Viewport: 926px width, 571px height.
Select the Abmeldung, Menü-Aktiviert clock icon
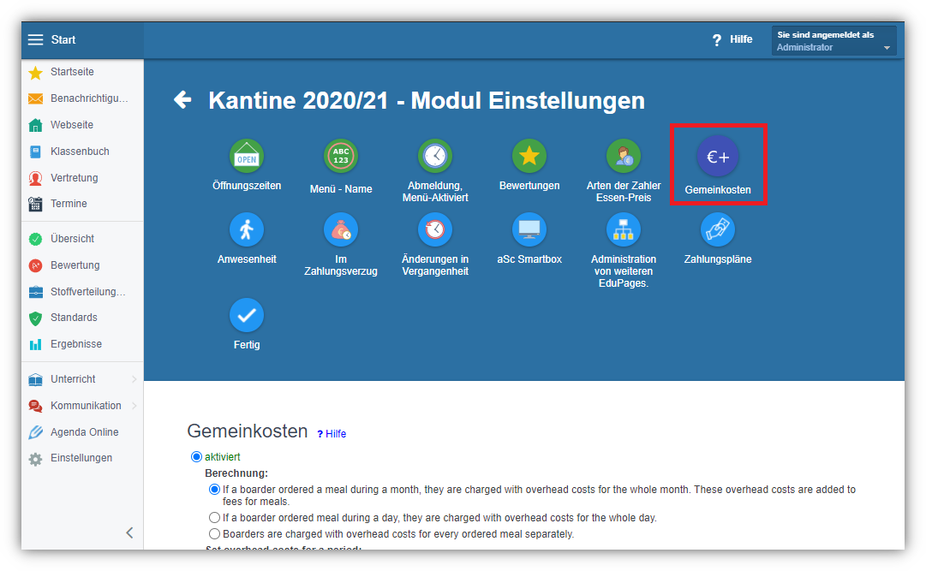tap(435, 156)
